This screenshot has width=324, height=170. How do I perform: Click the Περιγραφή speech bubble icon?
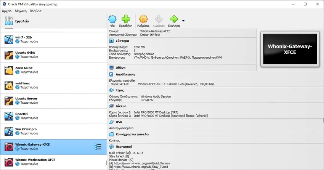click(111, 147)
